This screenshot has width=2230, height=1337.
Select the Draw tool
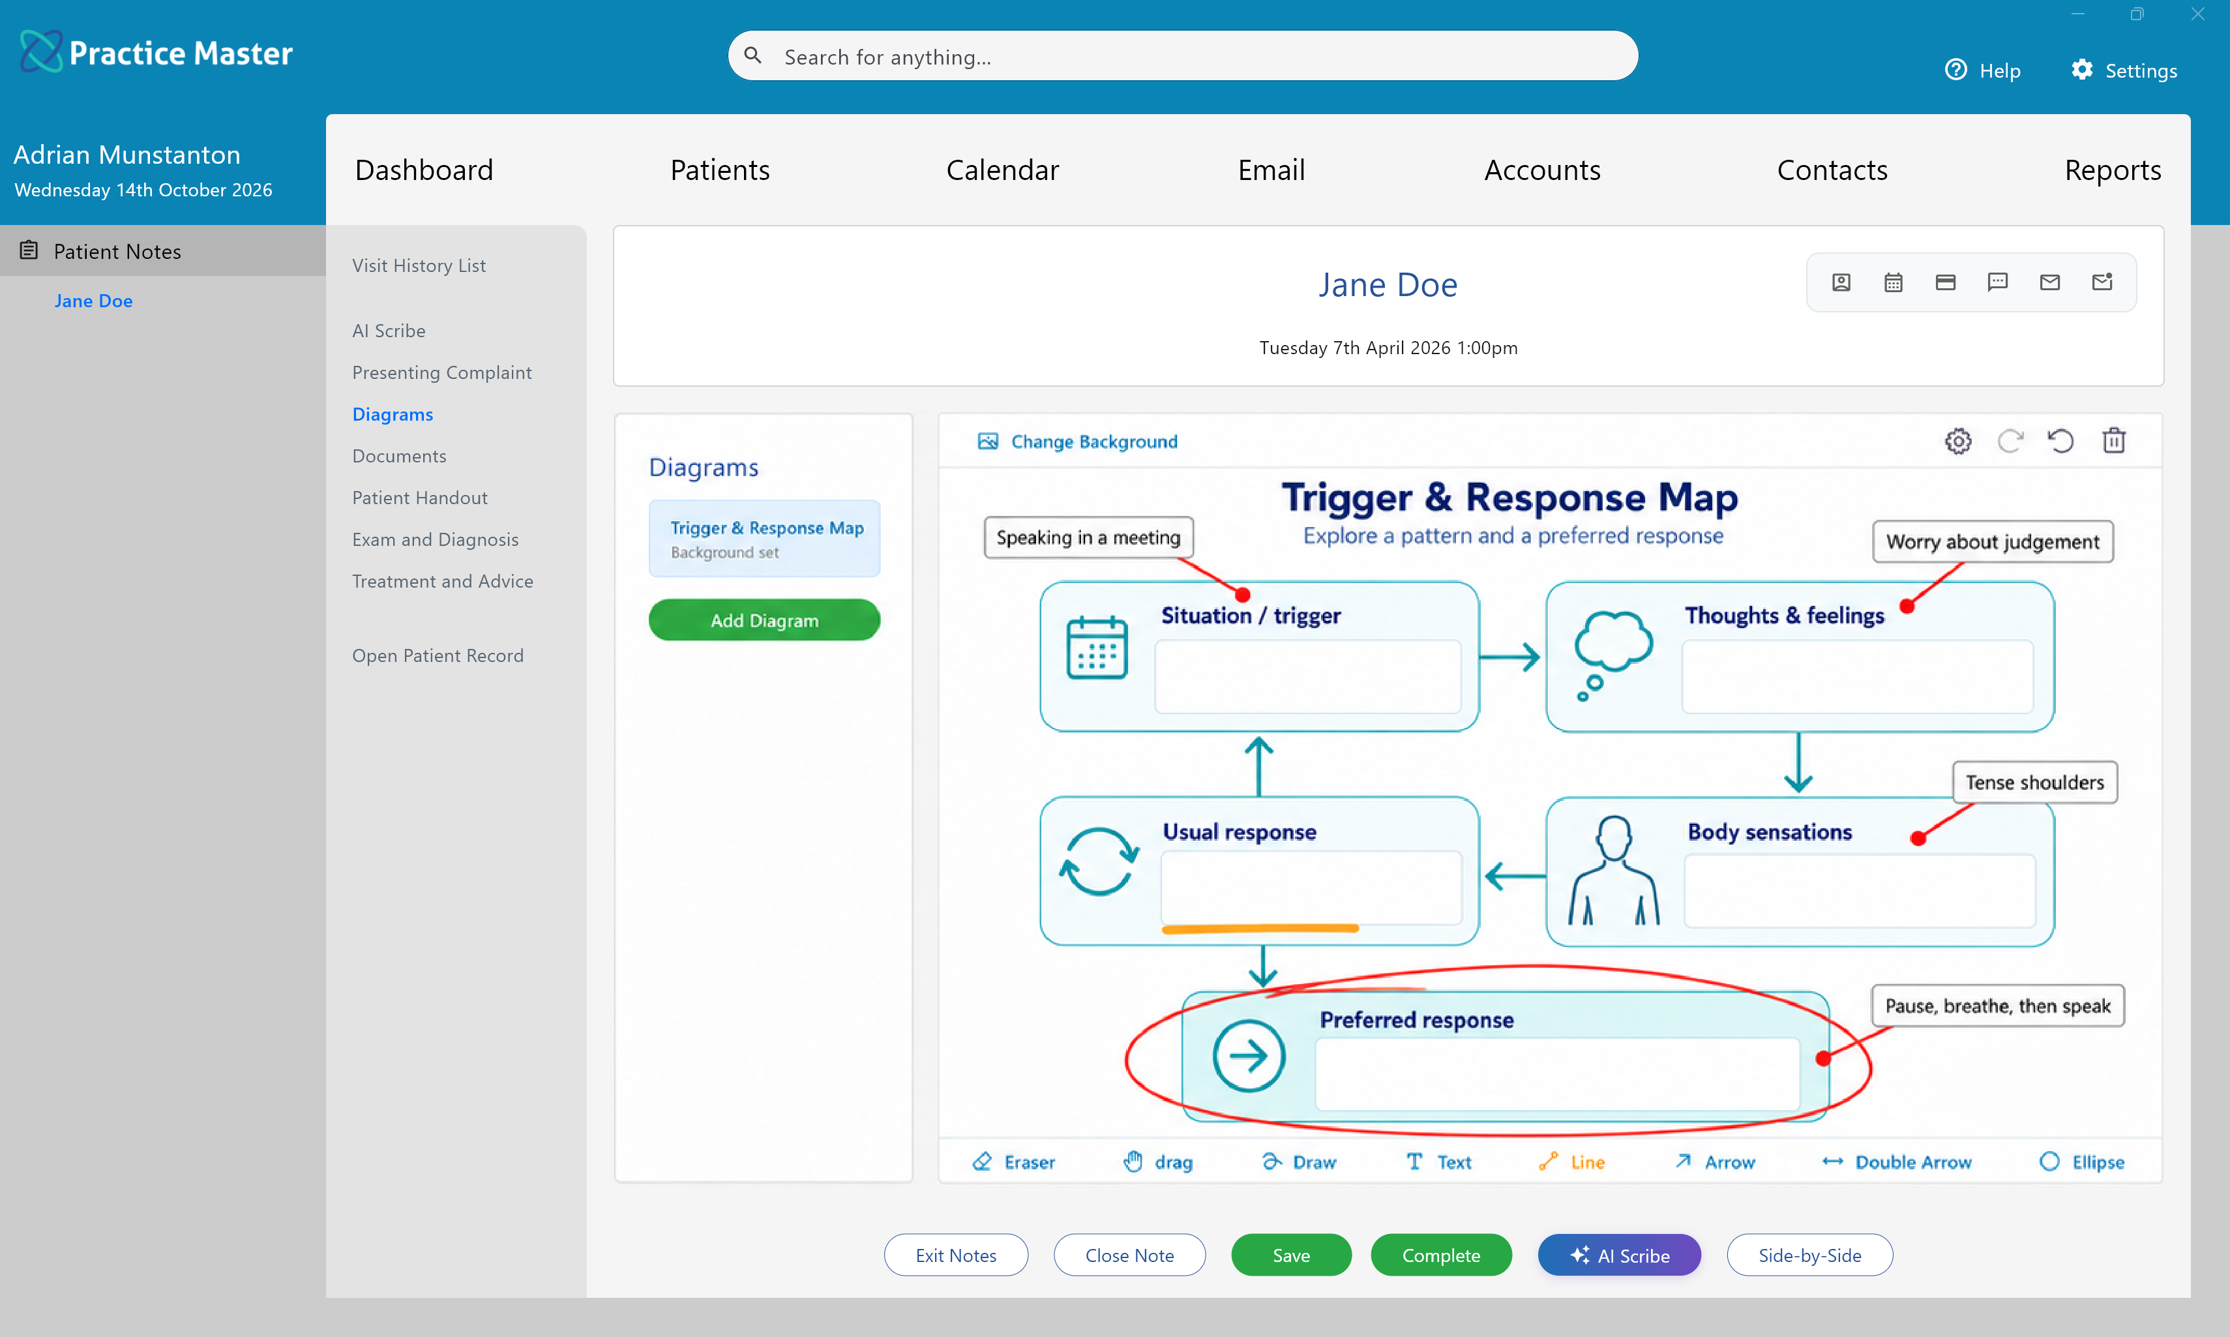(x=1299, y=1162)
